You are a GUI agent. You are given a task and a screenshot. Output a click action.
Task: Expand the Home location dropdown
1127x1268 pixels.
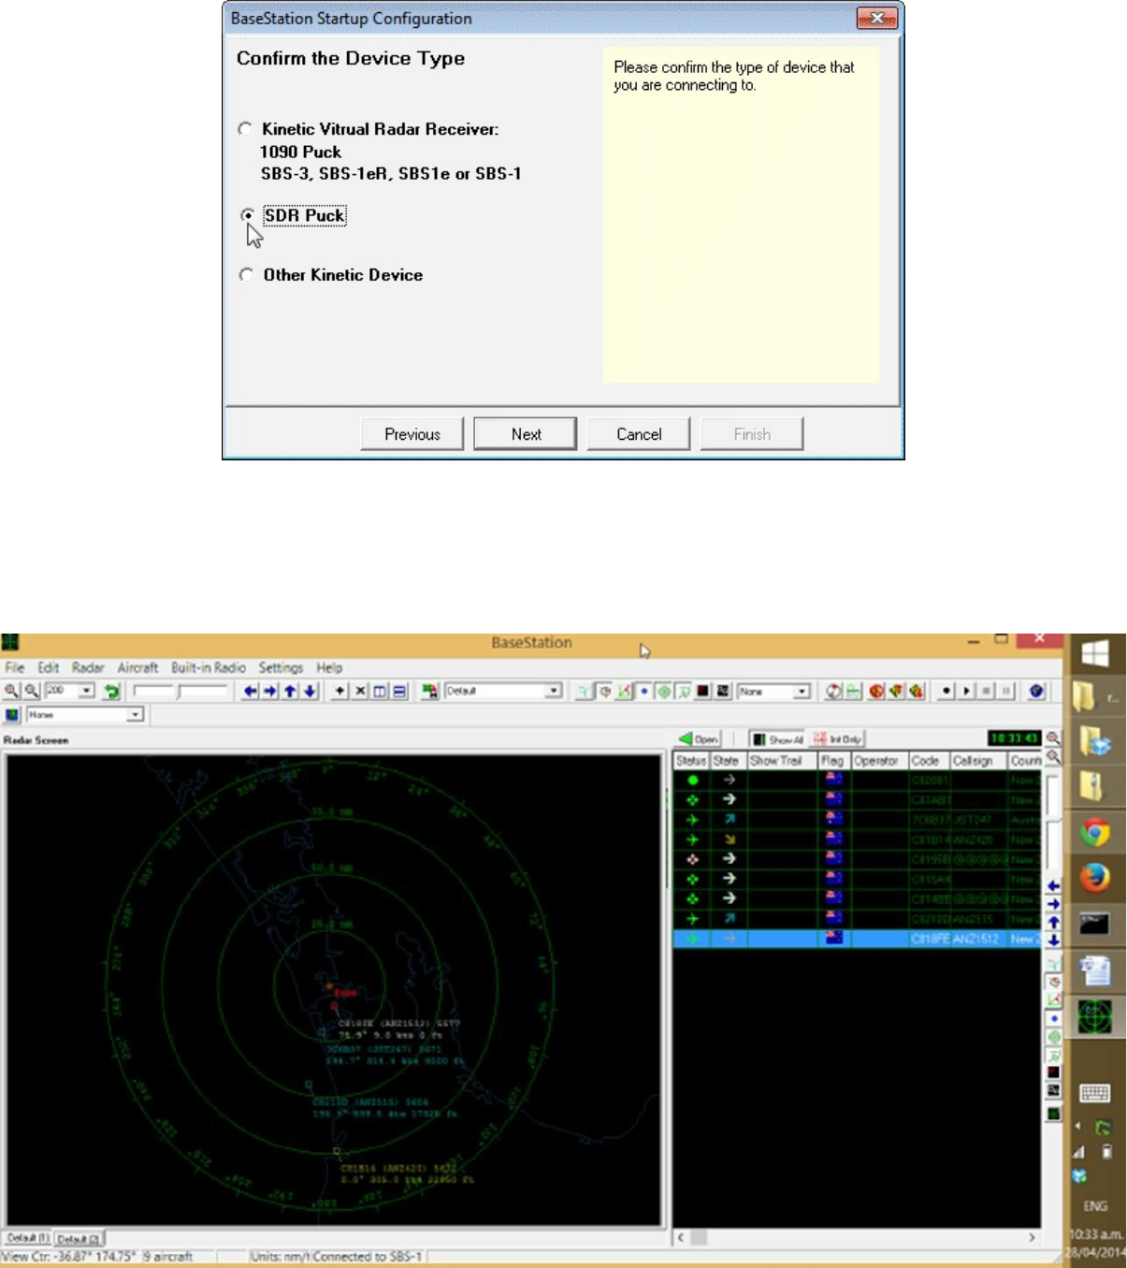click(x=136, y=714)
